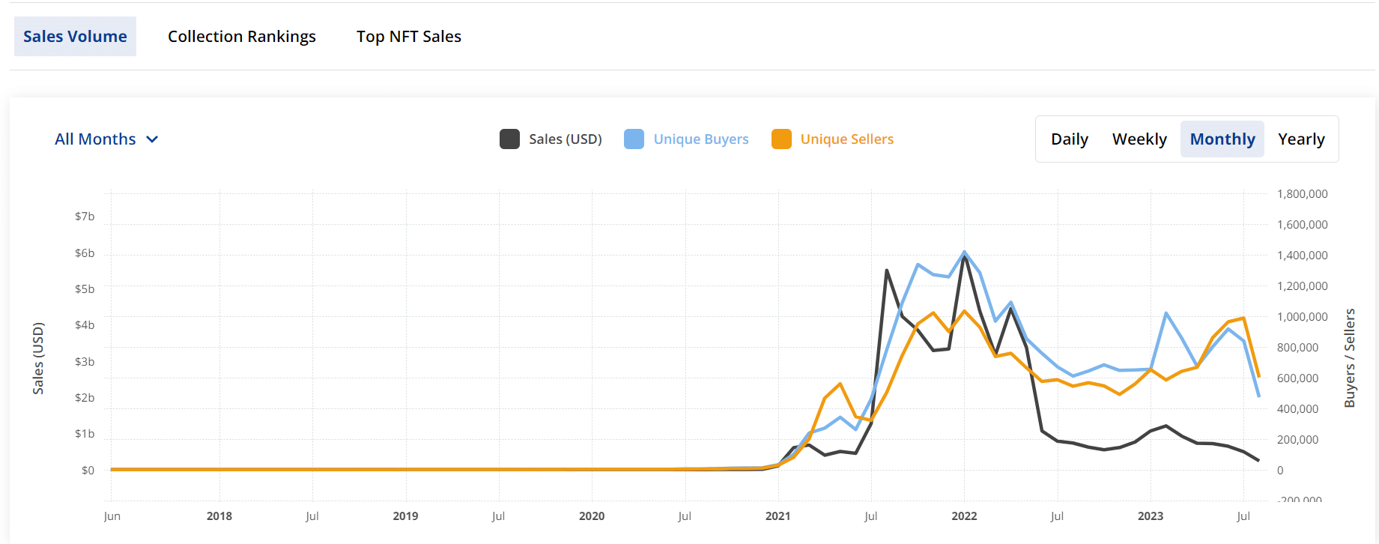This screenshot has height=544, width=1379.
Task: Click the 2023 x-axis year label
Action: pos(1150,516)
